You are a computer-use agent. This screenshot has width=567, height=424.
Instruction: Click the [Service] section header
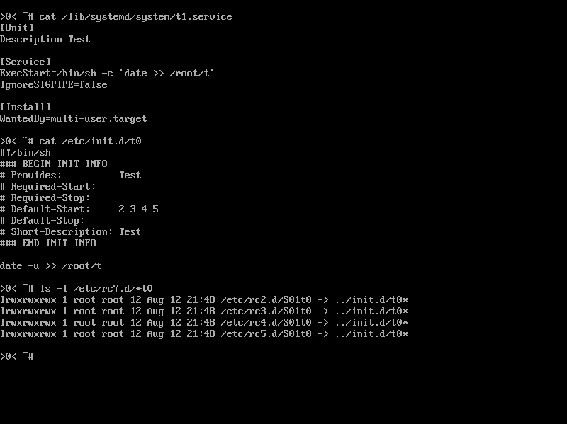(x=26, y=62)
